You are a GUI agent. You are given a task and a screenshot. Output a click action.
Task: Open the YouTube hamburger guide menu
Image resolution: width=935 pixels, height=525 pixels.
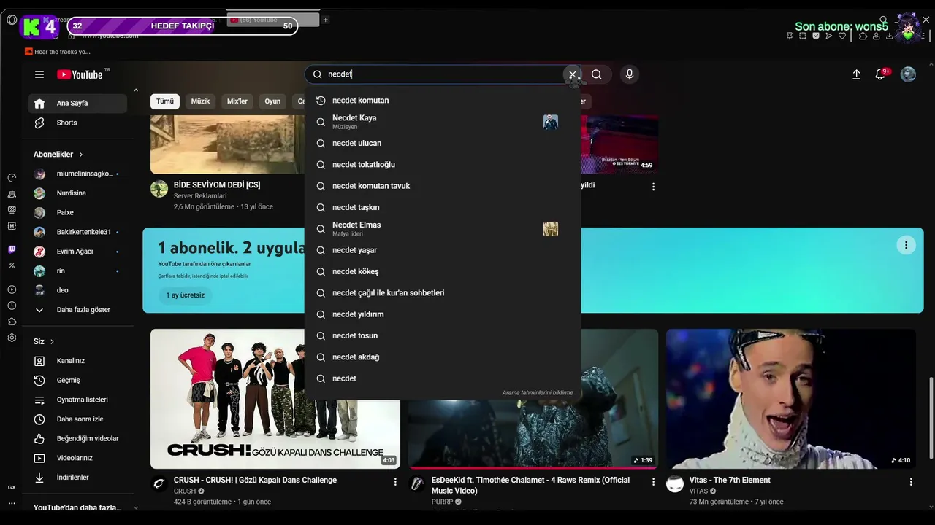pyautogui.click(x=39, y=74)
